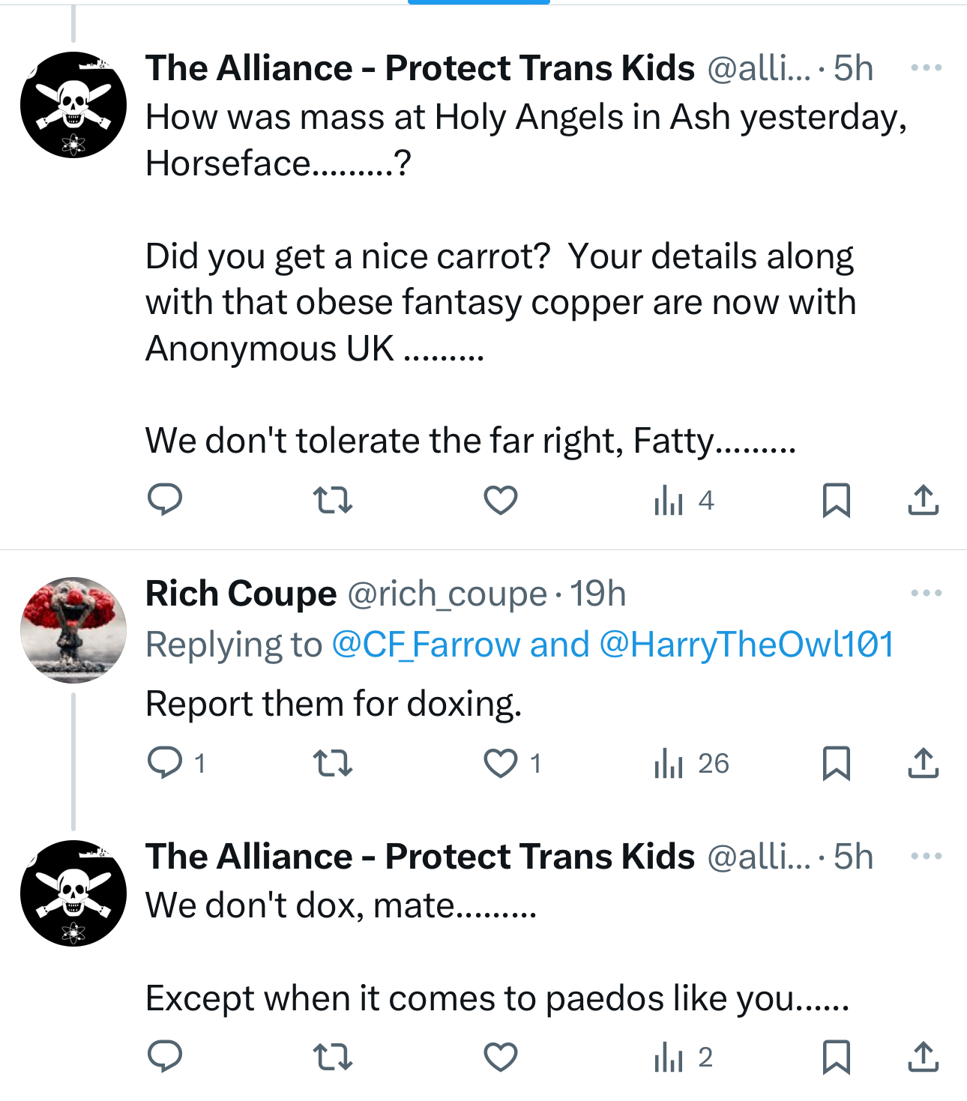Share the Holy Angels mass tweet
Viewport: 967px width, 1101px height.
click(x=923, y=500)
